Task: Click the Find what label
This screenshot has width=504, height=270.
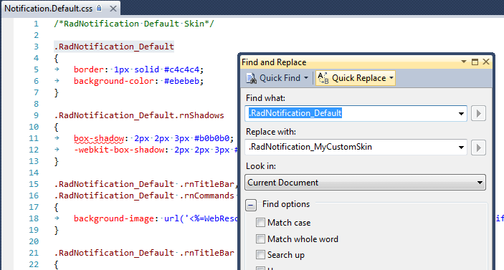Action: click(x=265, y=98)
